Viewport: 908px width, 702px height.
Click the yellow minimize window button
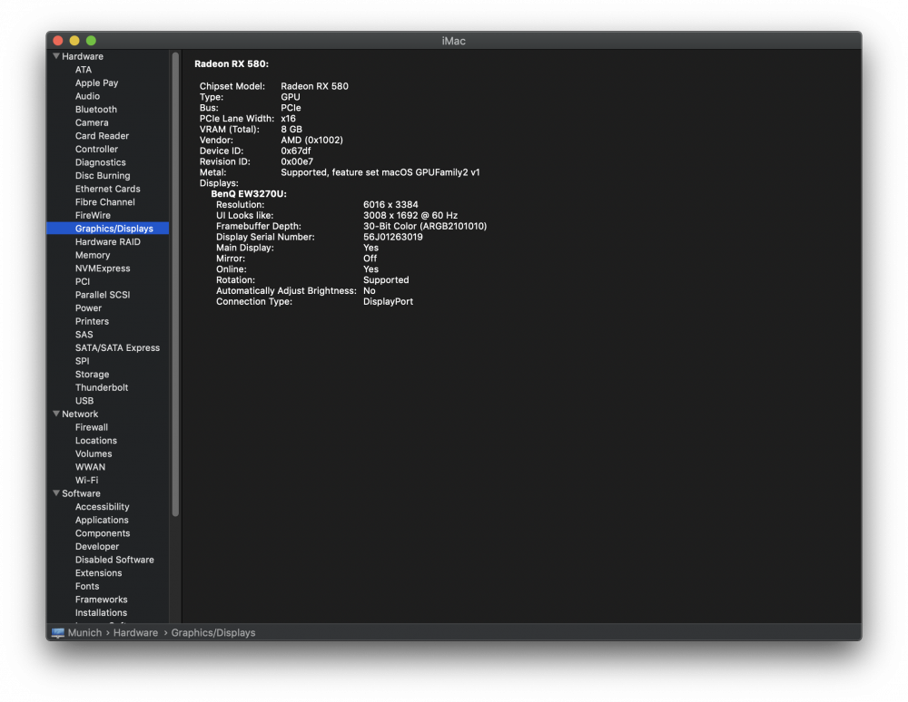(x=74, y=41)
